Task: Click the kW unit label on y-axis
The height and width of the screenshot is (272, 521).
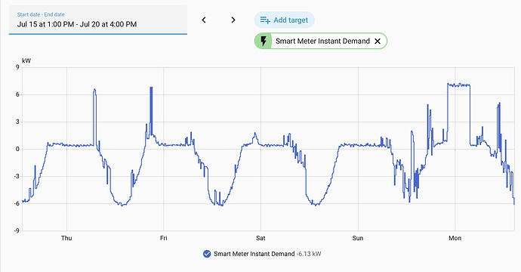Action: tap(26, 61)
